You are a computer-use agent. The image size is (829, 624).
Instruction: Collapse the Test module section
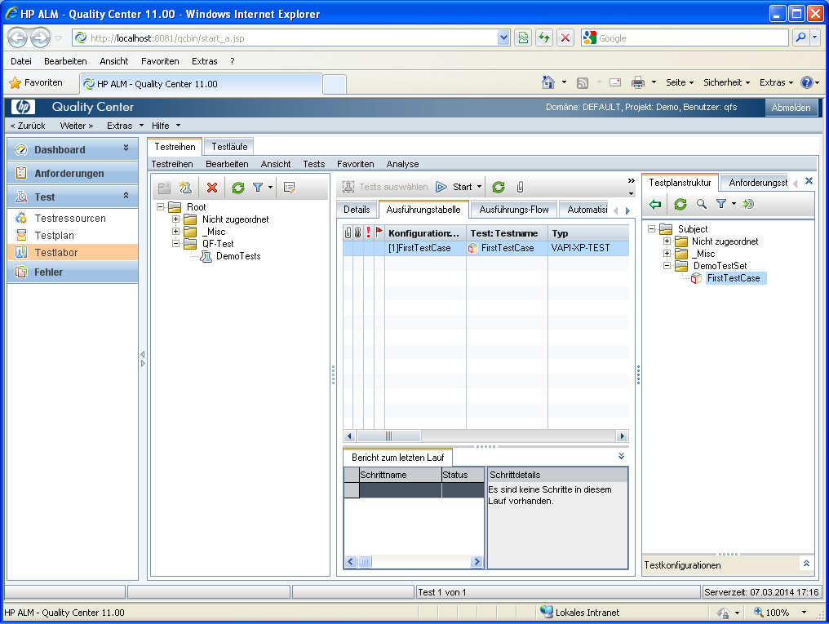pos(126,196)
